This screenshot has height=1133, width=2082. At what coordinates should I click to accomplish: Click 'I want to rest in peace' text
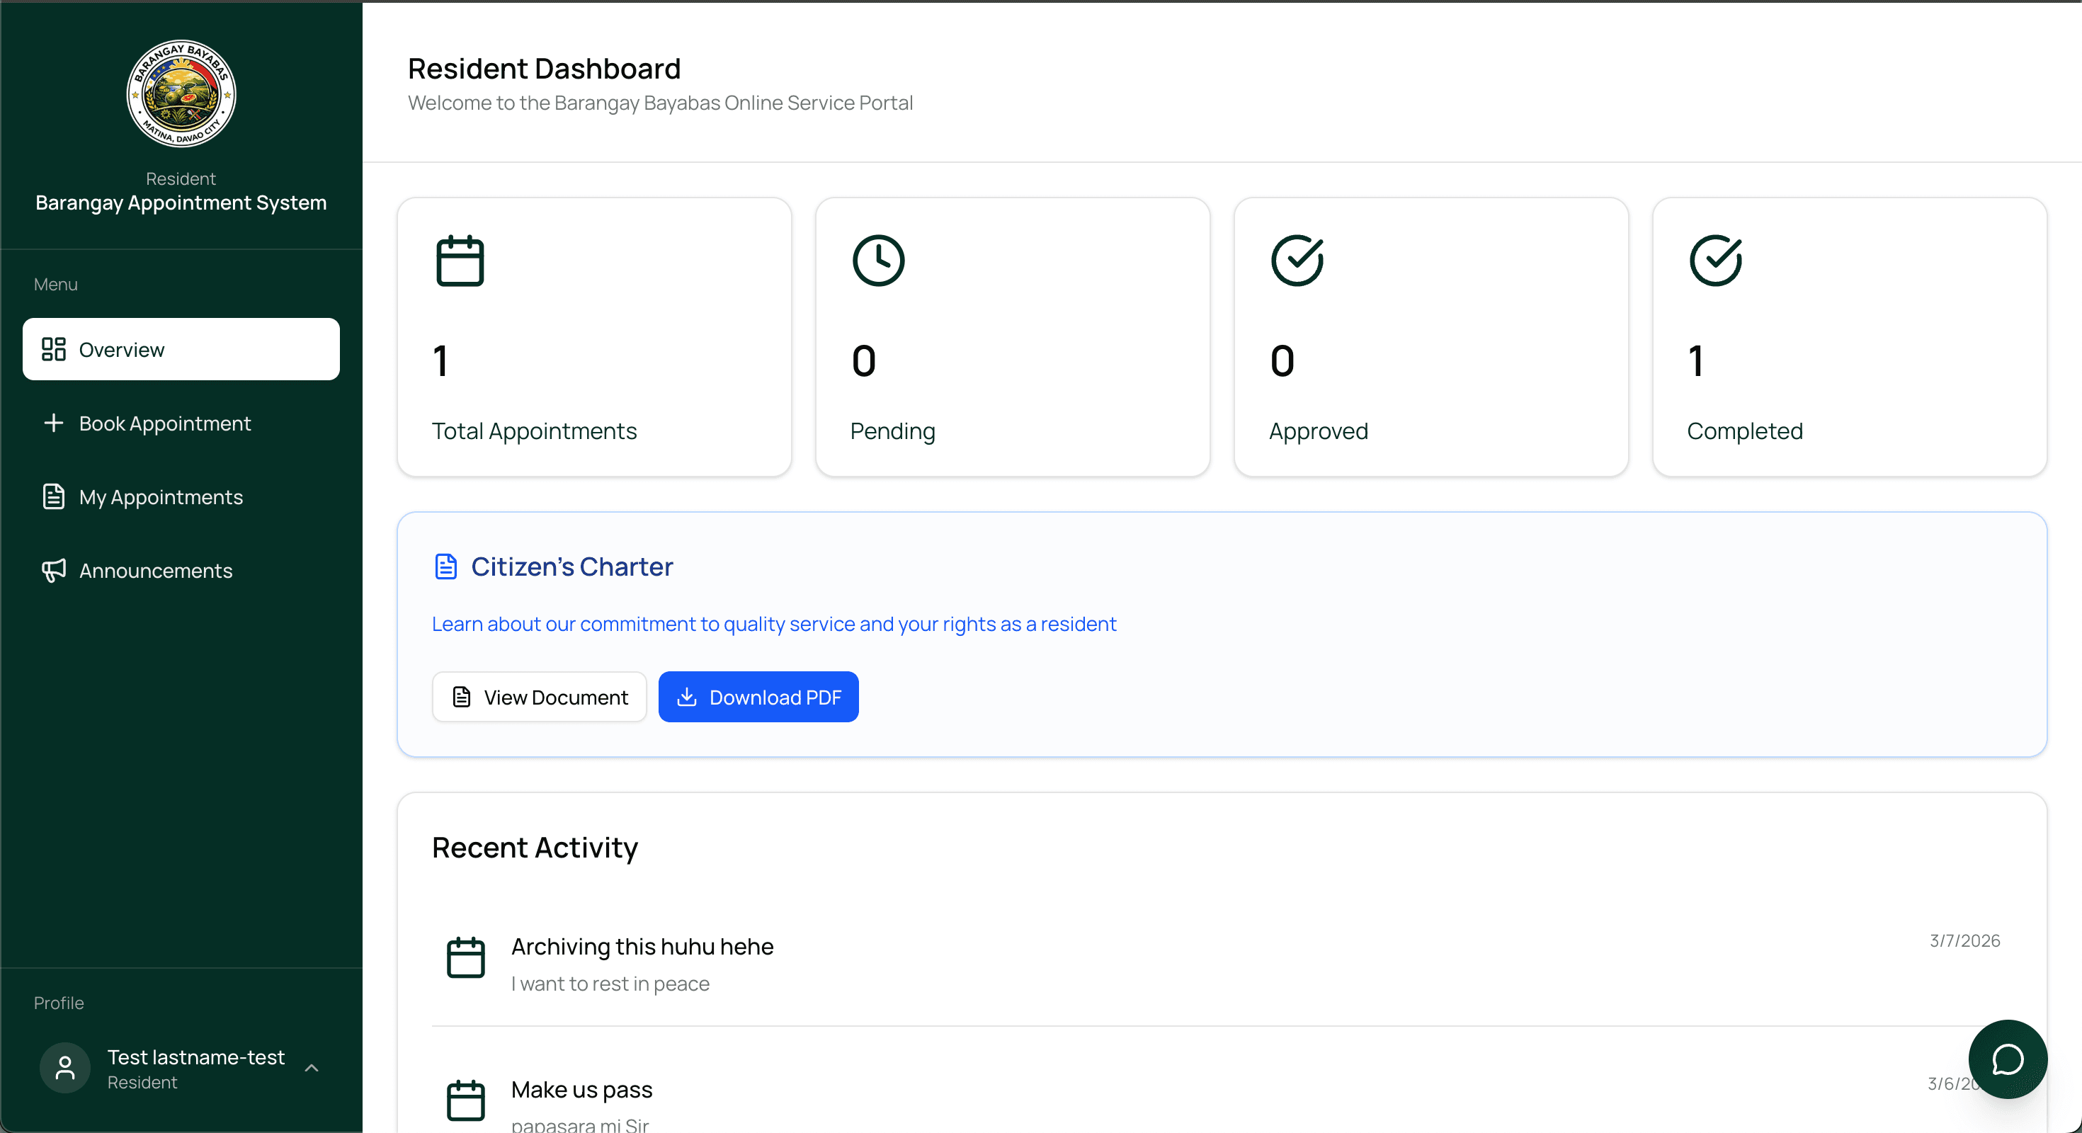pyautogui.click(x=610, y=984)
